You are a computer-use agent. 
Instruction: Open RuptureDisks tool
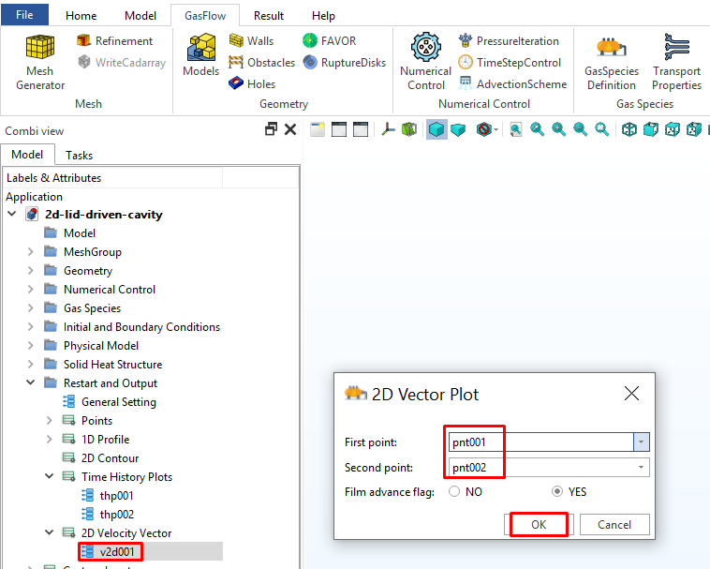pos(343,63)
